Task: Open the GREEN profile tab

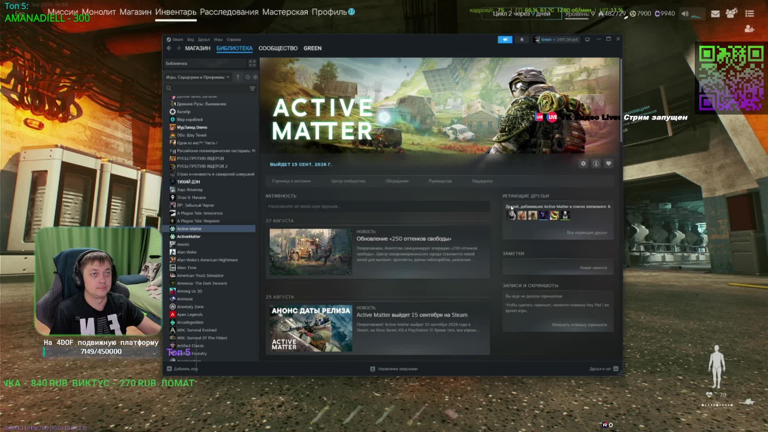Action: (x=312, y=48)
